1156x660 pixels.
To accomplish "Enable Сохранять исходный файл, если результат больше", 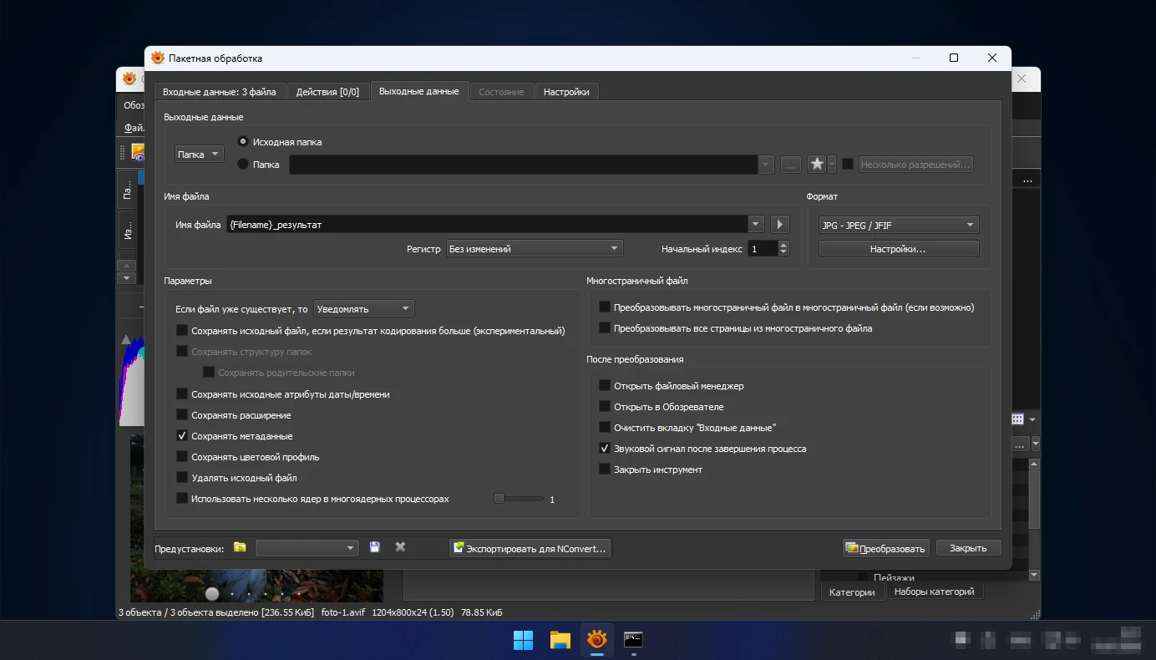I will click(182, 331).
